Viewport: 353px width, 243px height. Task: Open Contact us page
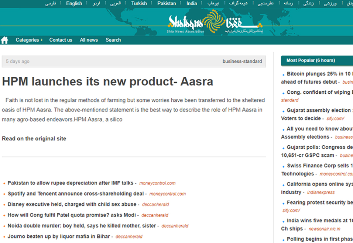[x=61, y=40]
